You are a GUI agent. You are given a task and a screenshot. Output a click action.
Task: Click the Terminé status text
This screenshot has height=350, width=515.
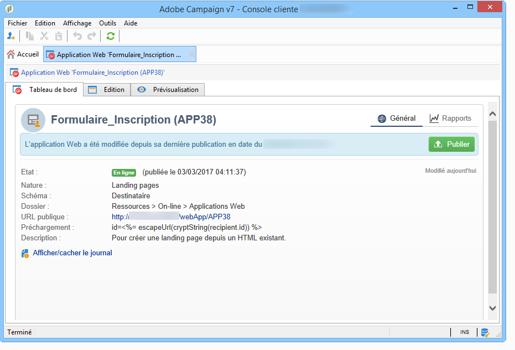[20, 332]
